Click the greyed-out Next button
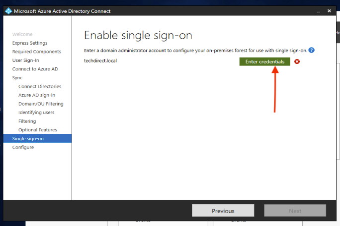This screenshot has width=340, height=226. click(x=295, y=211)
